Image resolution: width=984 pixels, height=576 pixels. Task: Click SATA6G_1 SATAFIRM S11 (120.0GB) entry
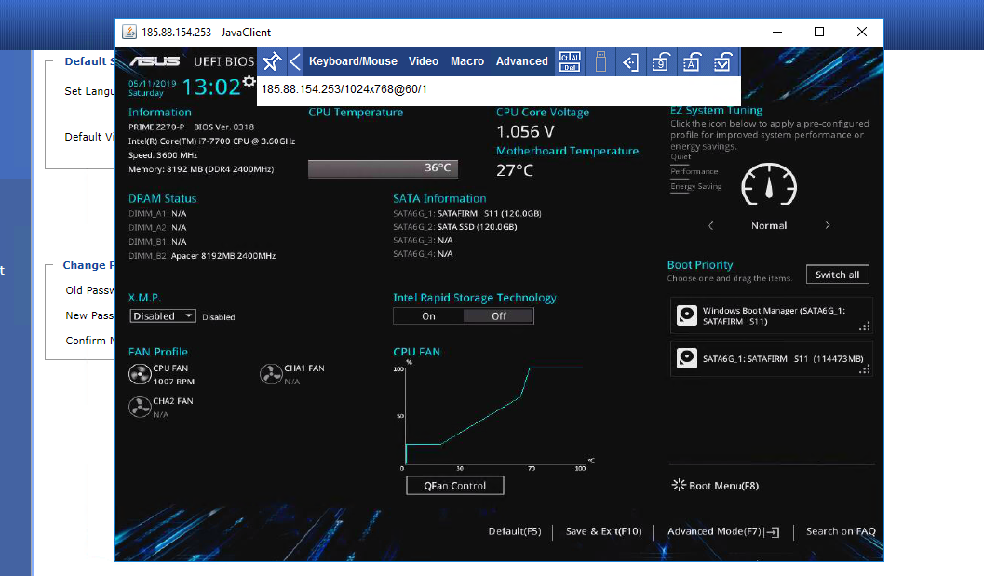(467, 213)
